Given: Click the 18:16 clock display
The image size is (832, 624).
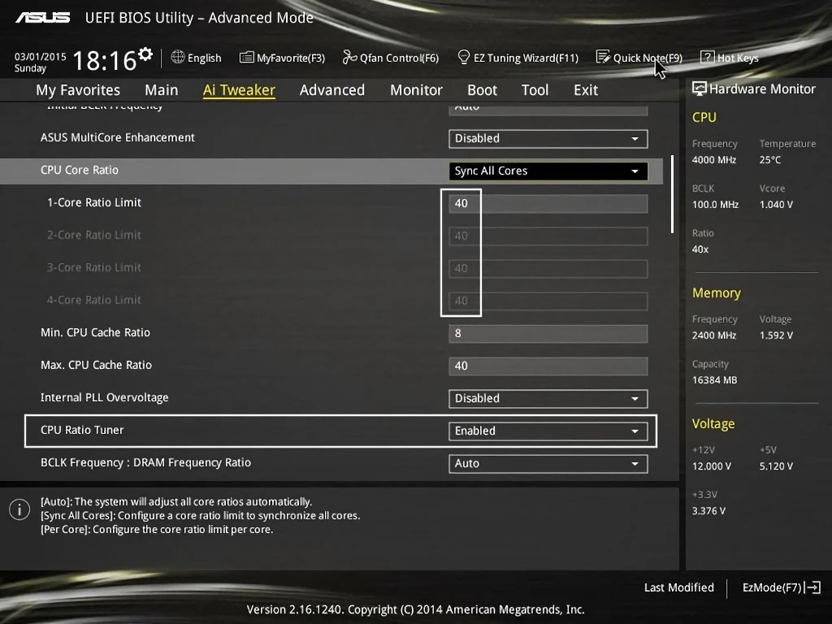Looking at the screenshot, I should [x=105, y=60].
